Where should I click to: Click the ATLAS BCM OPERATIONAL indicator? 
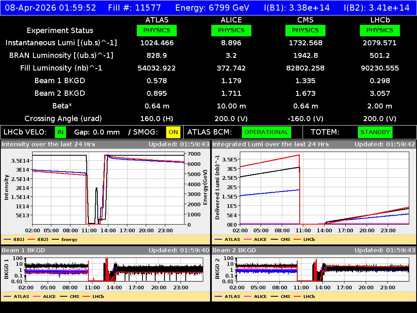pos(266,132)
